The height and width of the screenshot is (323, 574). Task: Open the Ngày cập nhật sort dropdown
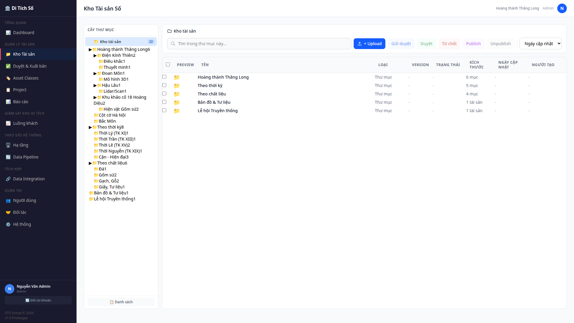pos(541,44)
